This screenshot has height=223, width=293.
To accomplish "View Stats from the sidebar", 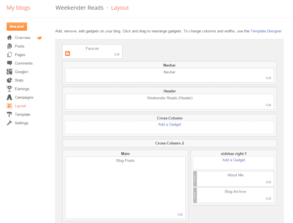I will point(19,80).
